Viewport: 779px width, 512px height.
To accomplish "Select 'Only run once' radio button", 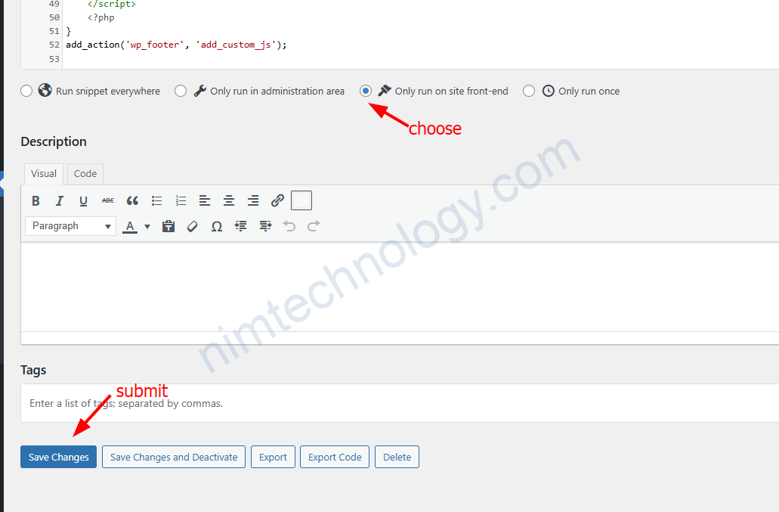I will (x=529, y=91).
